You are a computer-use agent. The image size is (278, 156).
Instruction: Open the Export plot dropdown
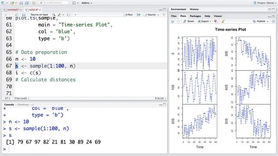tap(205, 21)
